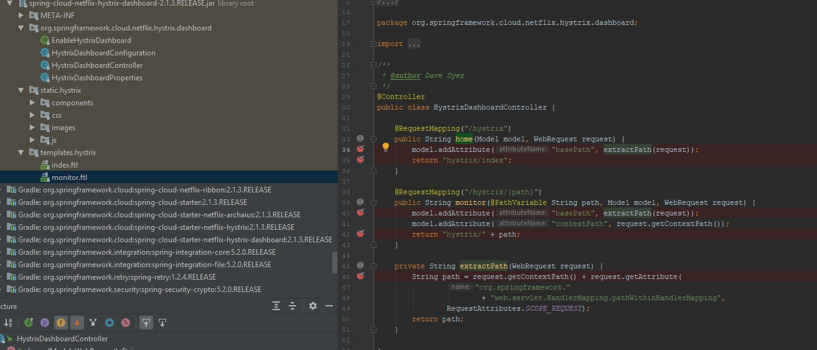Click the EnableHystrixDashboard annotation icon

coord(45,40)
